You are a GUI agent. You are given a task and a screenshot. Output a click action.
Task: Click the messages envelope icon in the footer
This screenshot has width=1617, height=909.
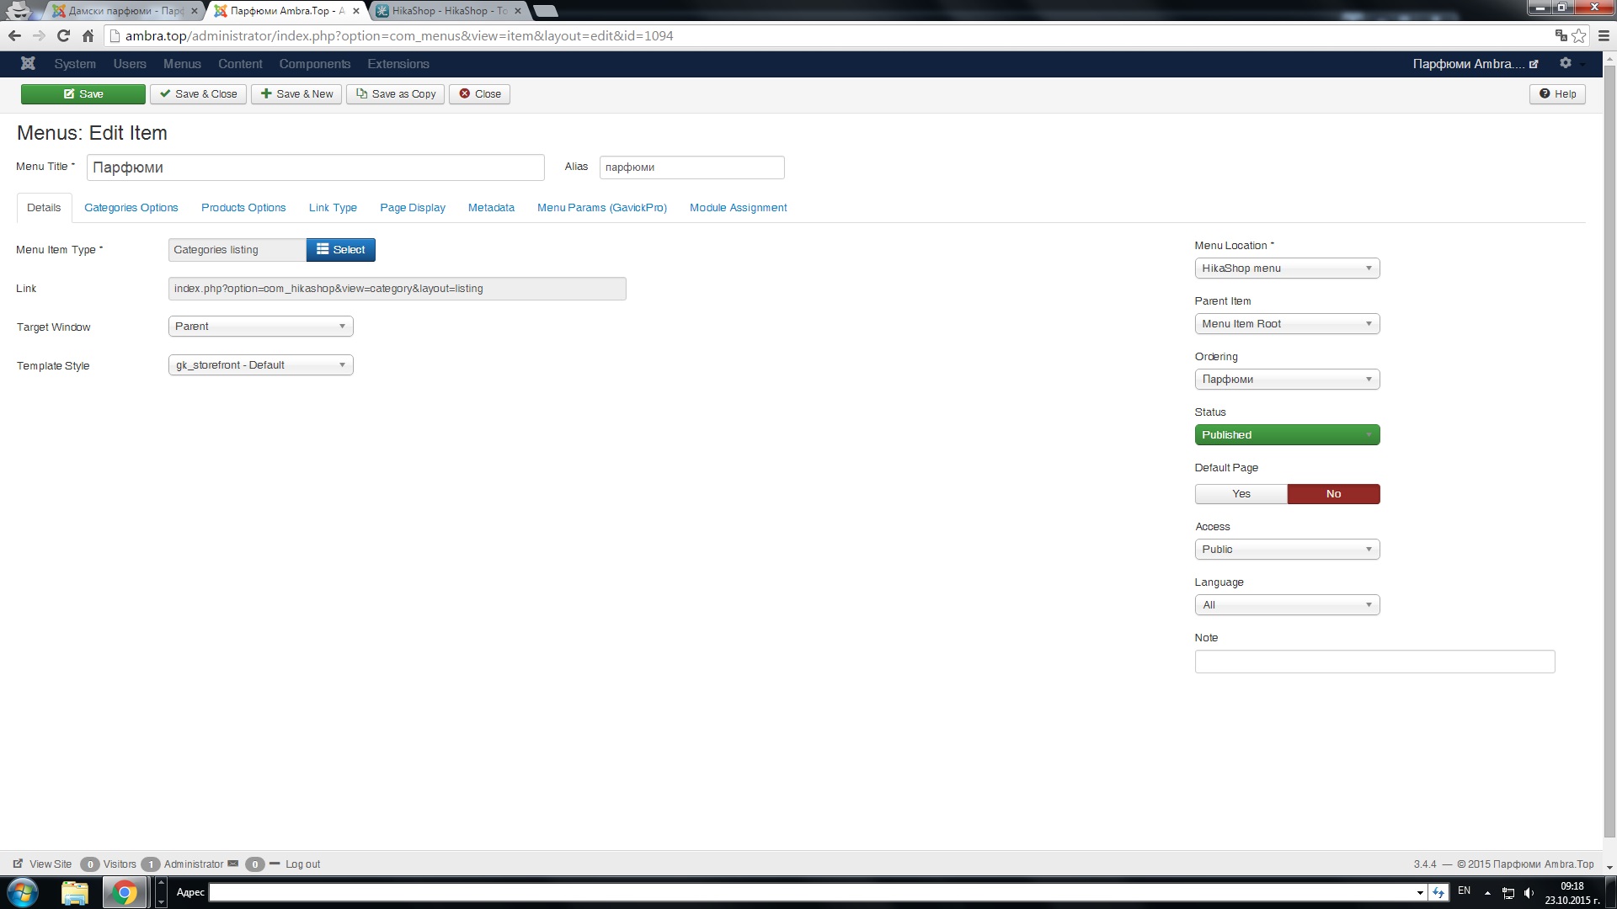(233, 864)
